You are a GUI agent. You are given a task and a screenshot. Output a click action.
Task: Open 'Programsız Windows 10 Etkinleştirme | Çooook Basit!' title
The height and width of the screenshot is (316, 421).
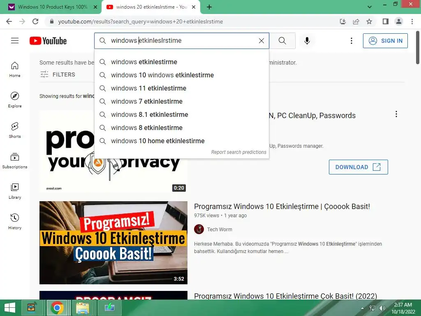(282, 207)
